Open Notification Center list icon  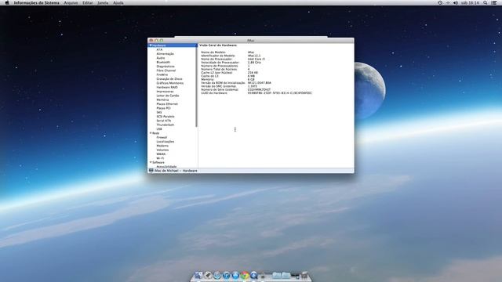point(494,2)
